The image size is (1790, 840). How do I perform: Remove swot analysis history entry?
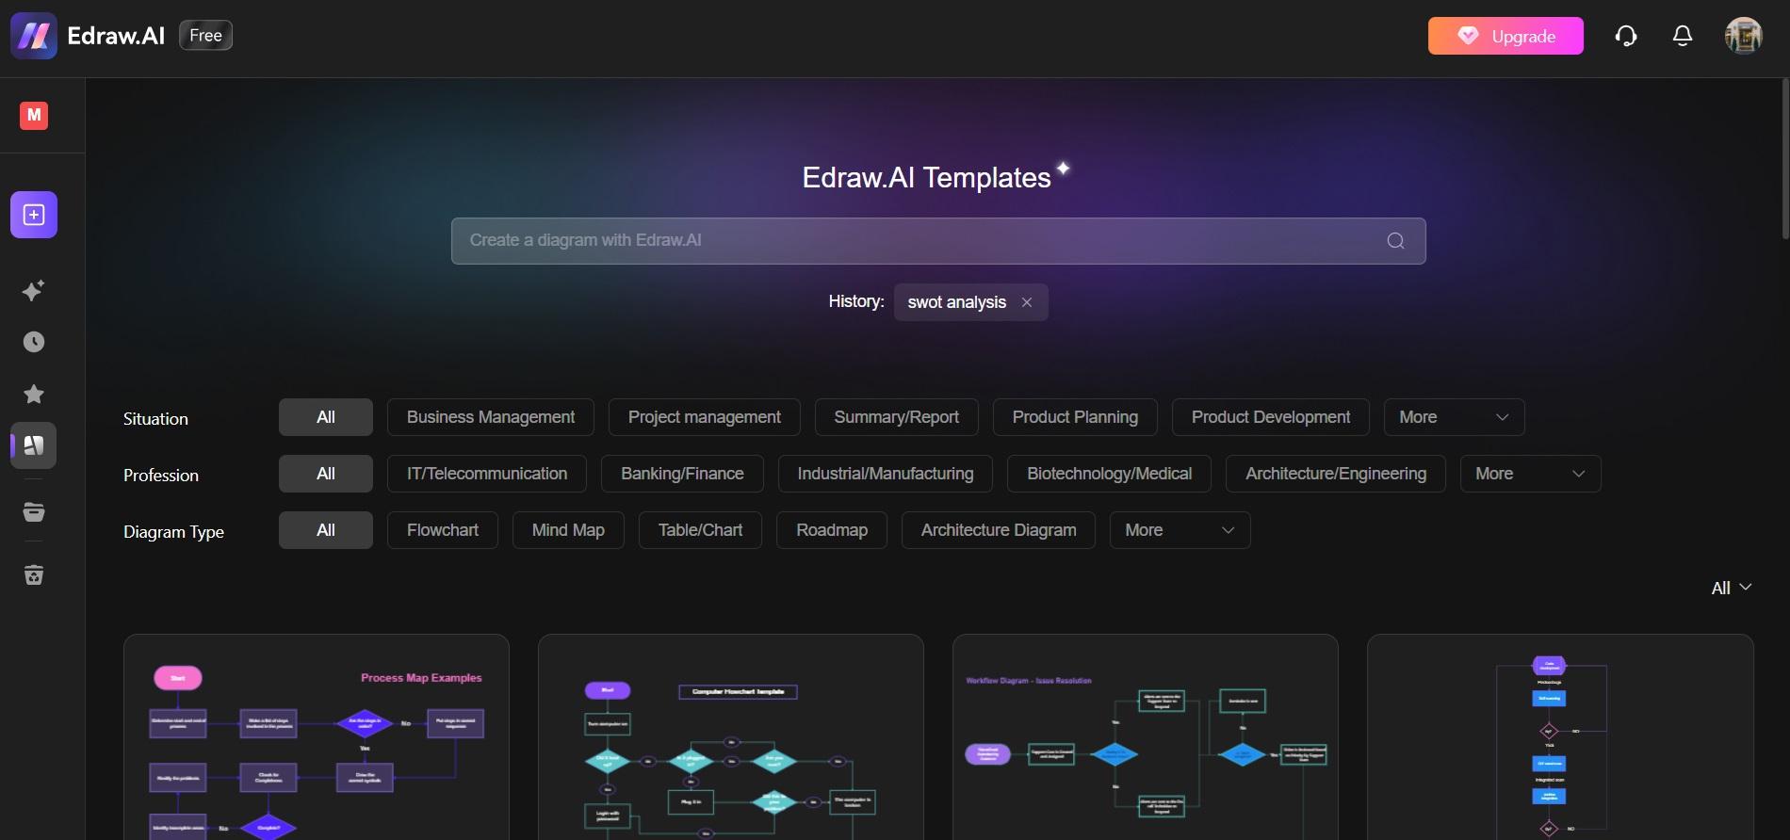point(1027,302)
